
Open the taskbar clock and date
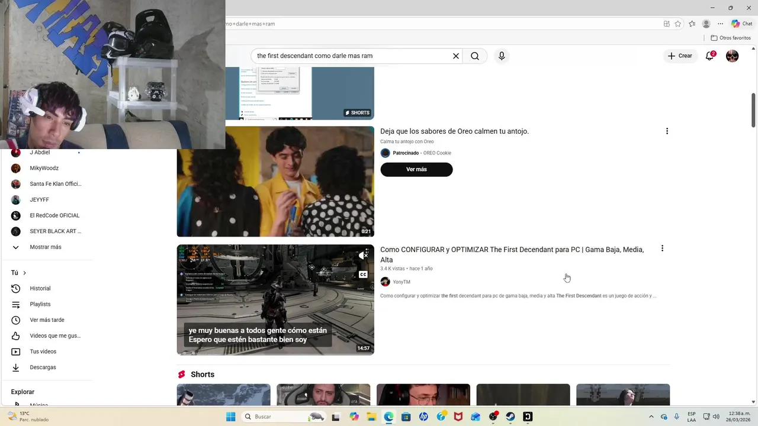[x=739, y=417]
